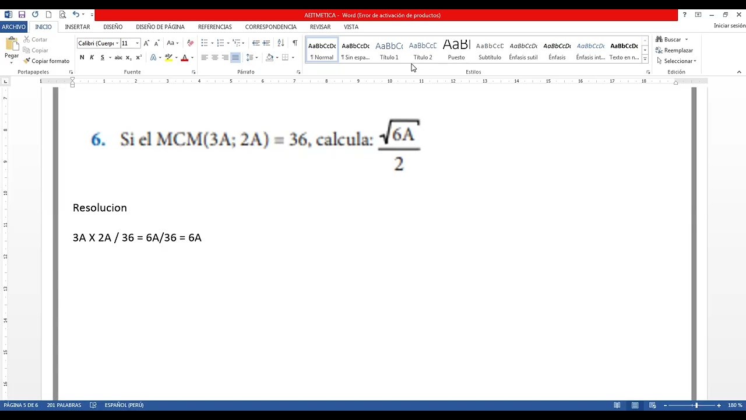746x420 pixels.
Task: Increase the font size with the grow-font icon
Action: click(x=146, y=43)
